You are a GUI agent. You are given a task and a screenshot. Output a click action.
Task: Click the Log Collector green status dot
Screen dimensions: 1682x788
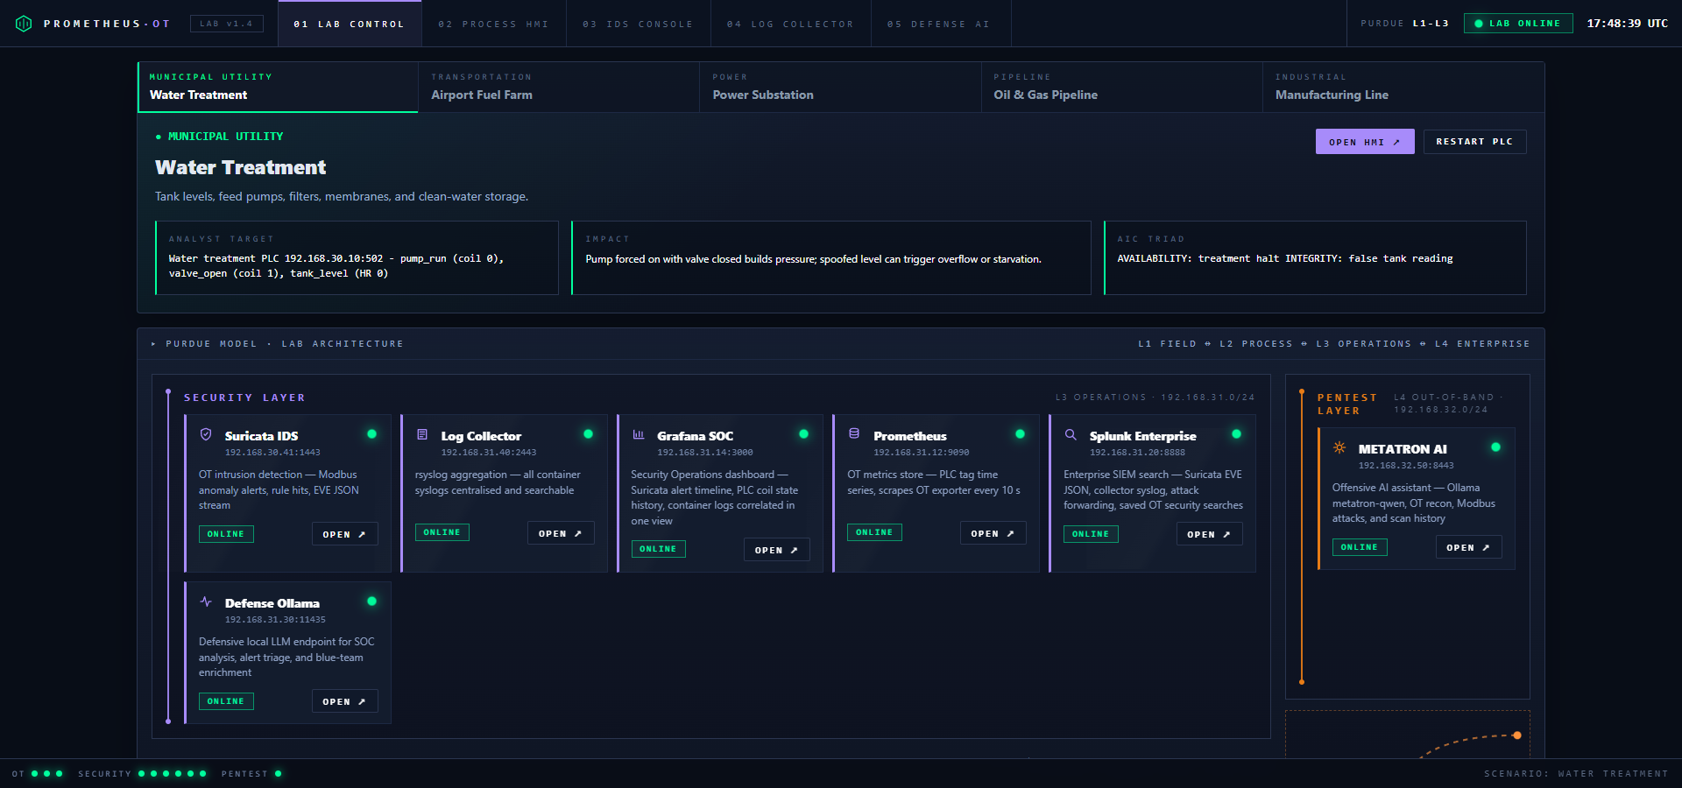(589, 434)
